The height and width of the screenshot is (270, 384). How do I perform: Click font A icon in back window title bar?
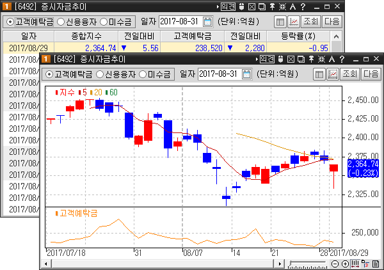coord(292,6)
